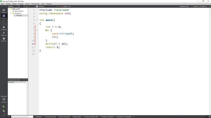Open the Tools (Инструменты) menu

pos(35,4)
